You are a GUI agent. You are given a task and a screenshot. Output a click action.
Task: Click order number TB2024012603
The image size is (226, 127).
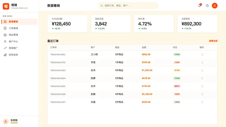pos(58,70)
